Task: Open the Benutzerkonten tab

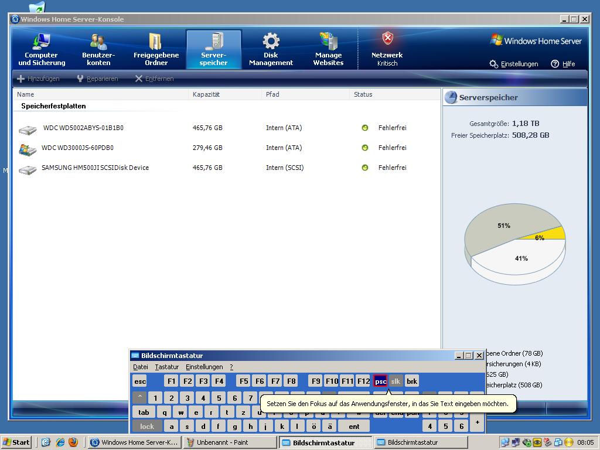Action: coord(98,50)
